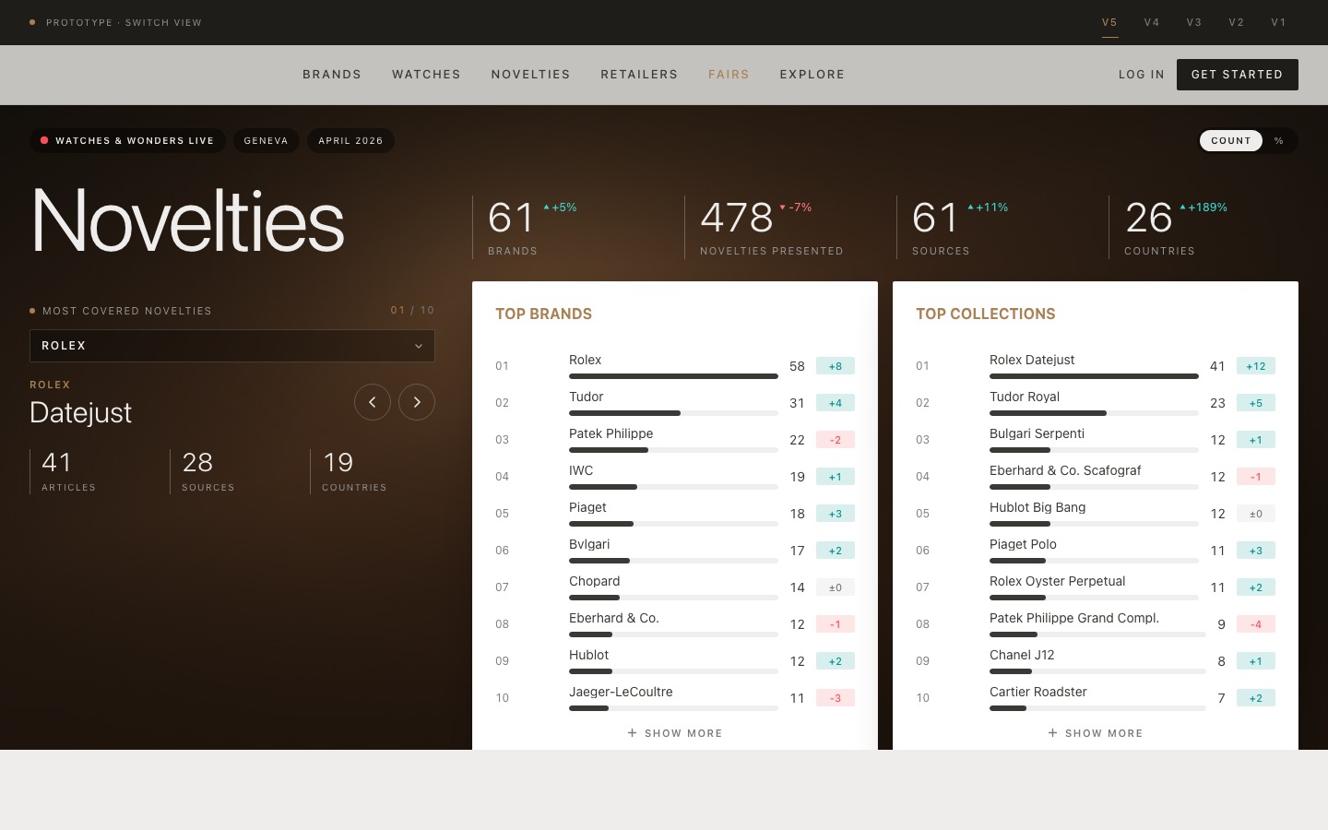1328x830 pixels.
Task: Select the Geneva tag
Action: coord(267,140)
